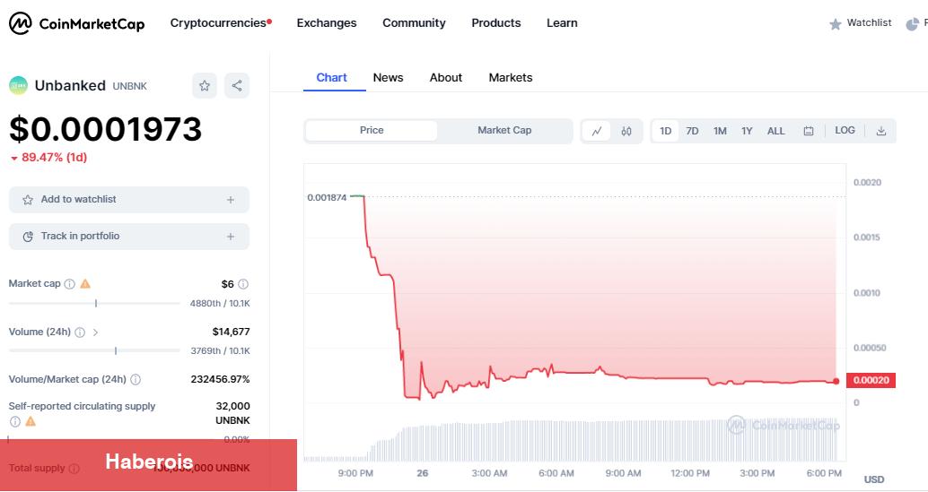Select Price chart mode
928x492 pixels.
click(372, 131)
